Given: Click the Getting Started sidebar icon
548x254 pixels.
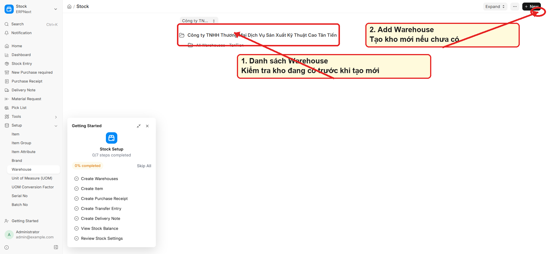Looking at the screenshot, I should pyautogui.click(x=7, y=221).
